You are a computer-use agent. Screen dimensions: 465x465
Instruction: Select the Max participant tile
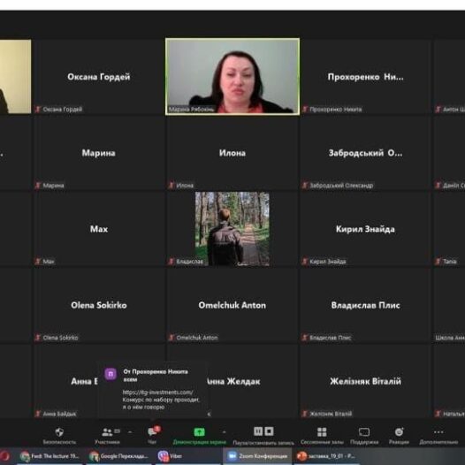click(99, 229)
